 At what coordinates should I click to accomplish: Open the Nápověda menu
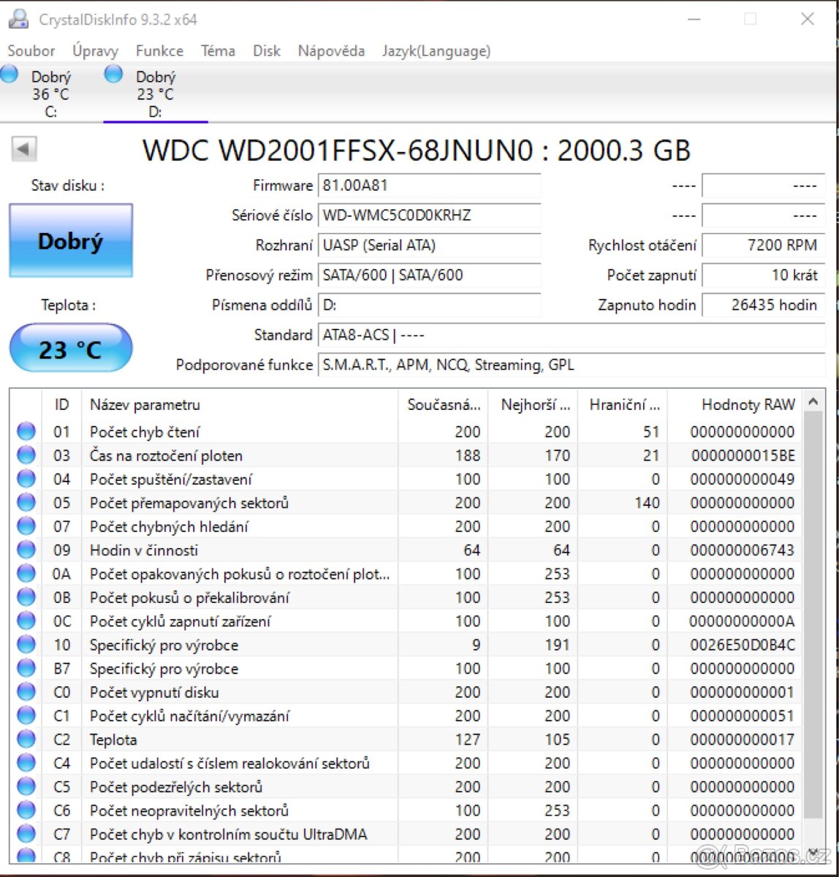click(331, 50)
